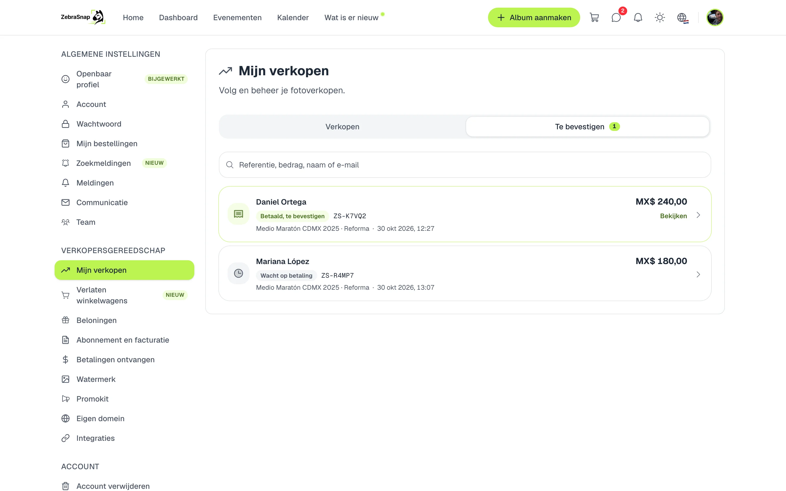This screenshot has height=491, width=786.
Task: Open notifications bell in top bar
Action: (x=638, y=17)
